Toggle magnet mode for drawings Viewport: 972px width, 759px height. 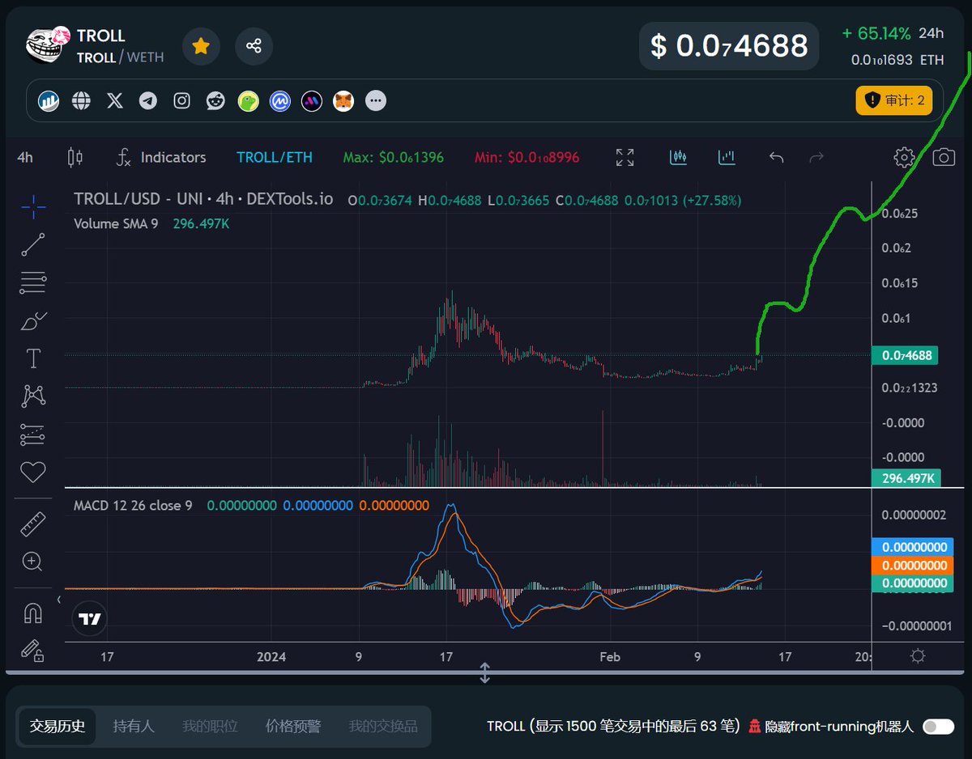(33, 613)
